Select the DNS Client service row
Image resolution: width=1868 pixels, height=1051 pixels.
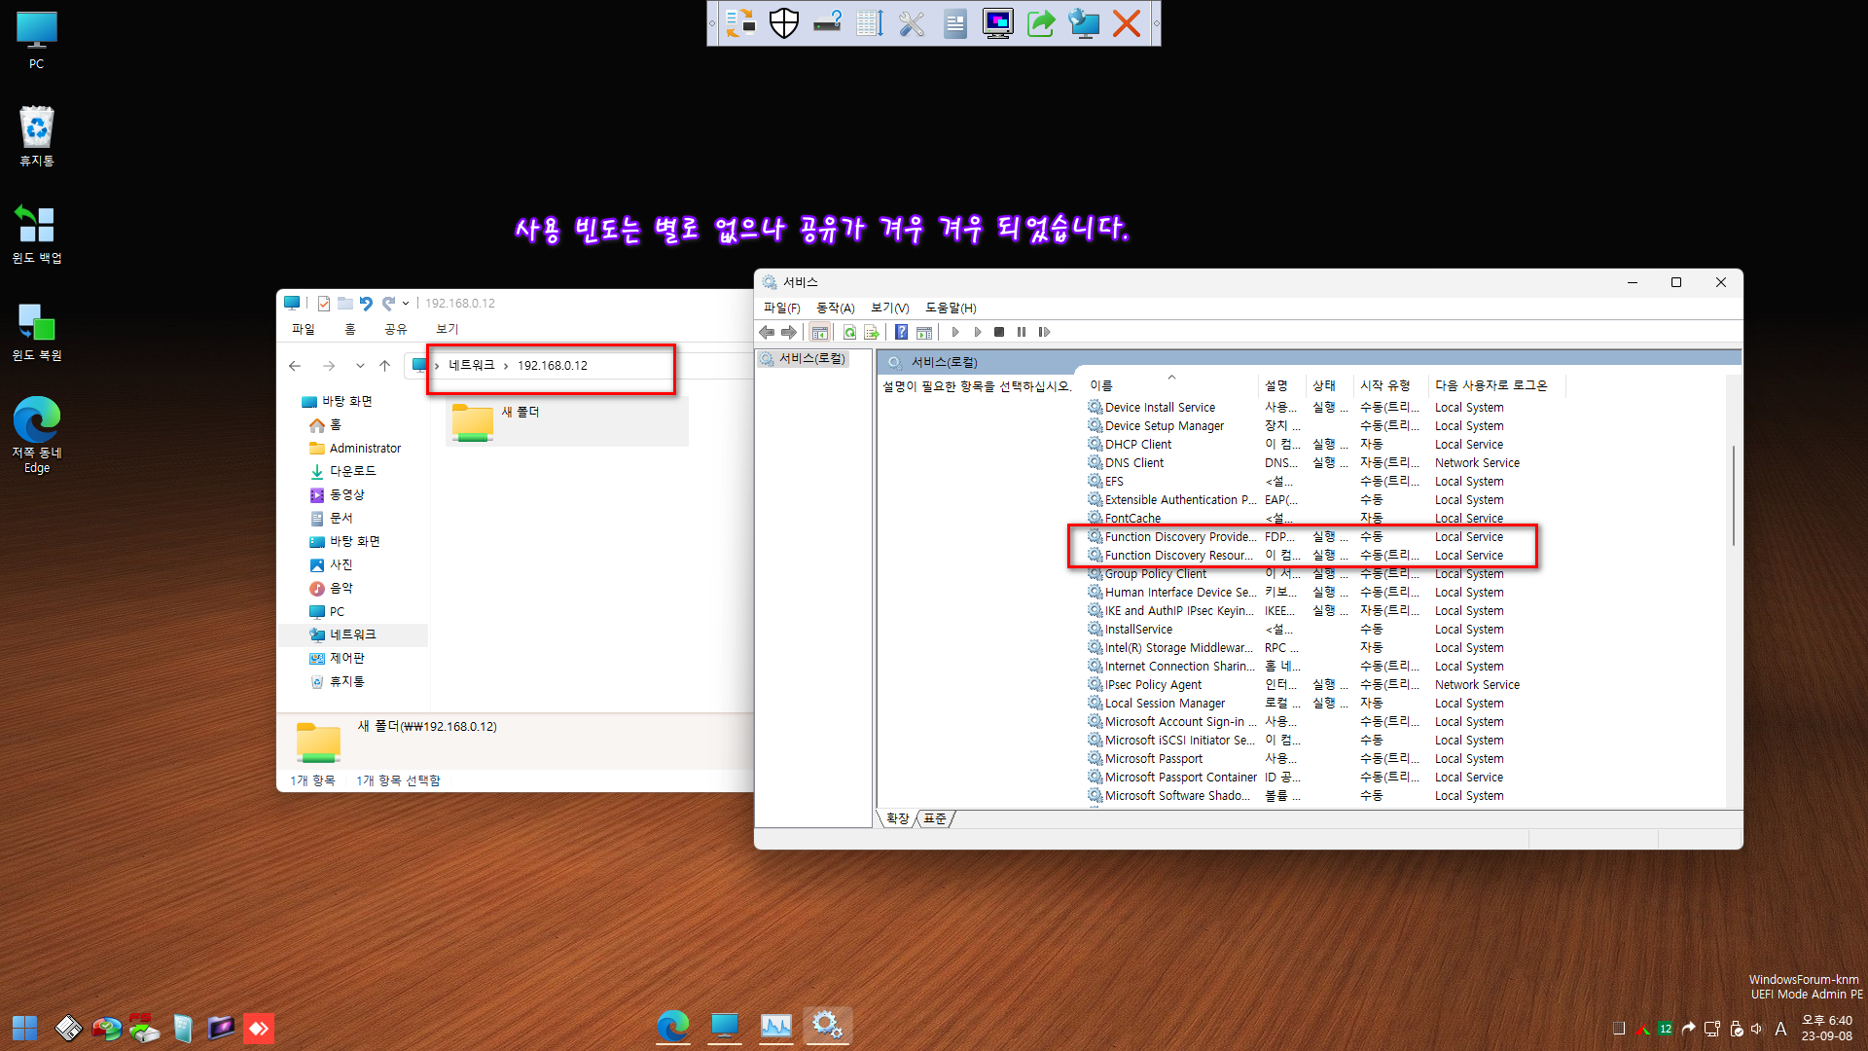tap(1325, 463)
